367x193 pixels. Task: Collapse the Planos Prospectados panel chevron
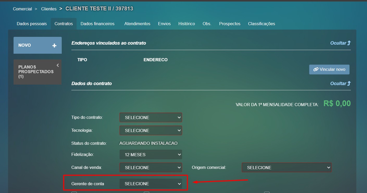[x=58, y=65]
